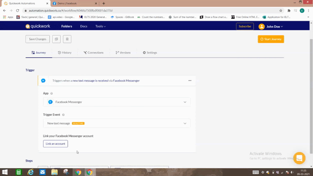Click the delete journey trash icon
313x176 pixels.
[x=67, y=39]
